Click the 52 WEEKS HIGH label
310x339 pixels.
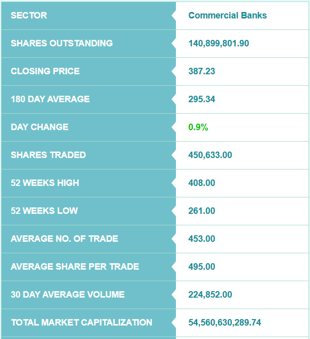pyautogui.click(x=45, y=182)
